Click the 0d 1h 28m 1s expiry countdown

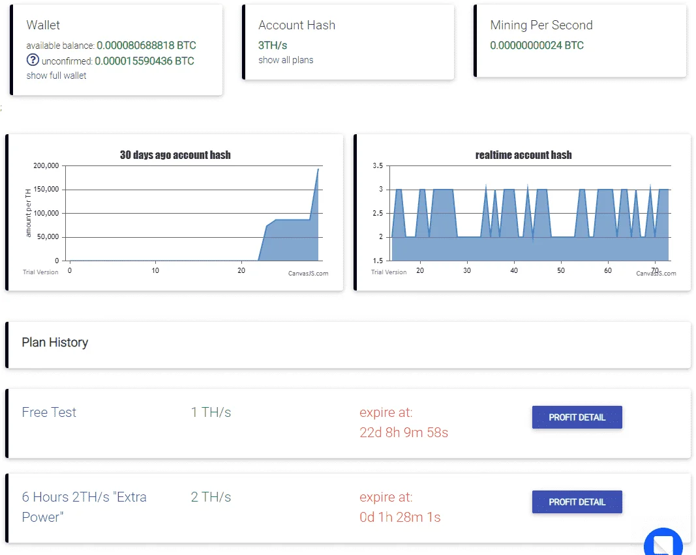click(x=400, y=517)
